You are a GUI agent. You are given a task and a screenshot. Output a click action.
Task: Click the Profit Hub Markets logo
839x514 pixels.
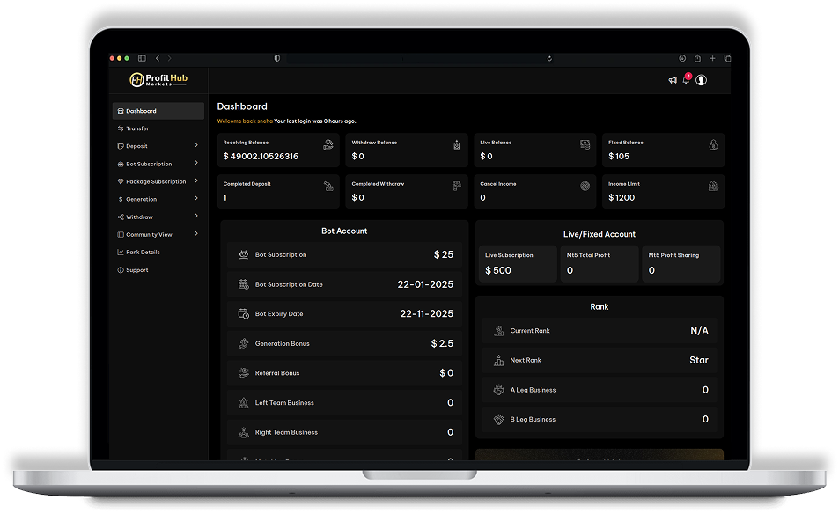point(159,80)
